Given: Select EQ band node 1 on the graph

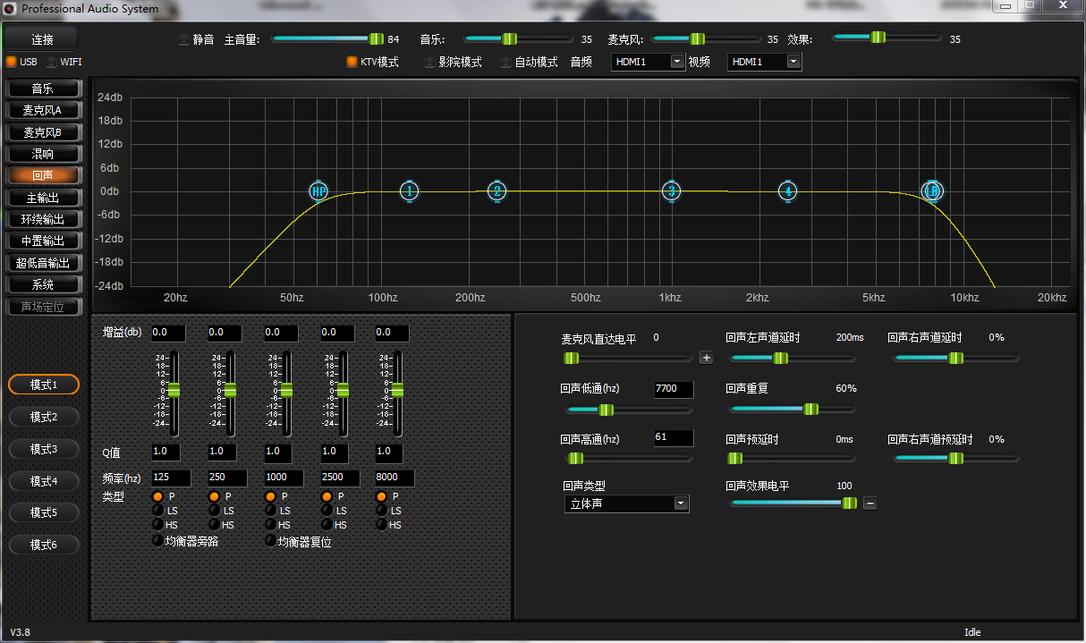Looking at the screenshot, I should coord(409,190).
